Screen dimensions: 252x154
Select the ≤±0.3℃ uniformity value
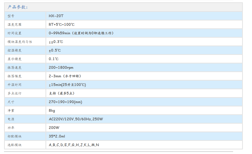point(56,42)
